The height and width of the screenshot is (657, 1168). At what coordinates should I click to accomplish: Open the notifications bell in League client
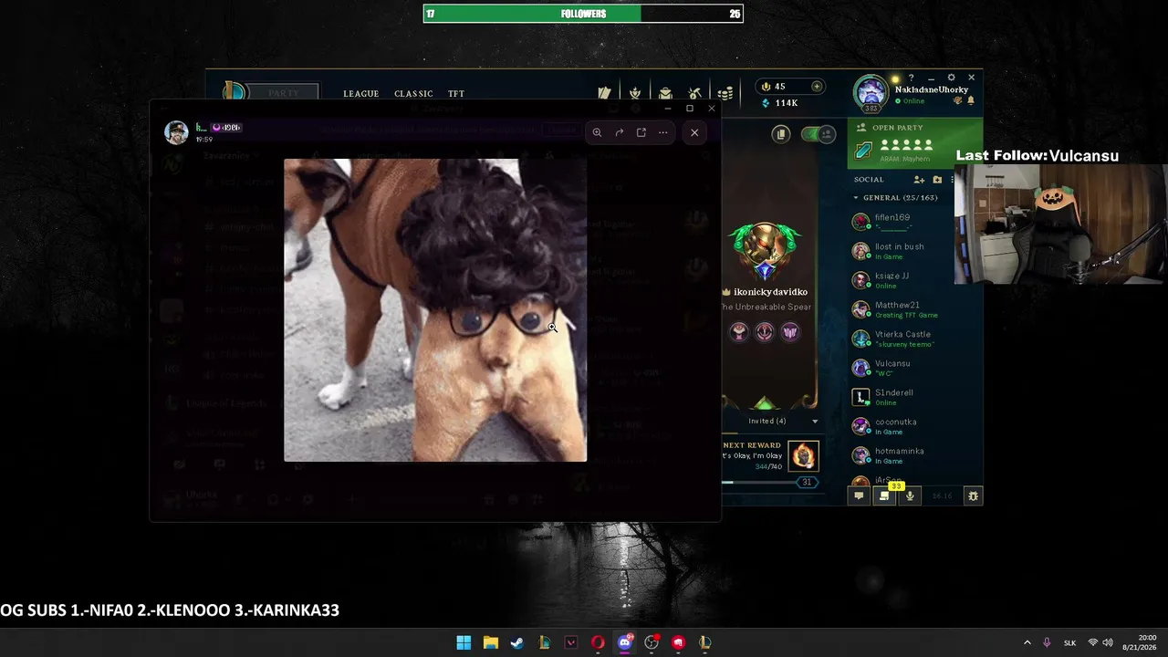point(971,100)
